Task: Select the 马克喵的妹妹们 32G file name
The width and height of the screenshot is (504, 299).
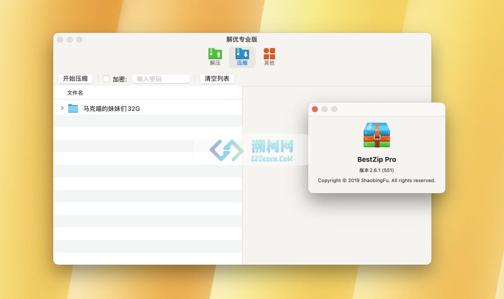Action: pyautogui.click(x=111, y=109)
